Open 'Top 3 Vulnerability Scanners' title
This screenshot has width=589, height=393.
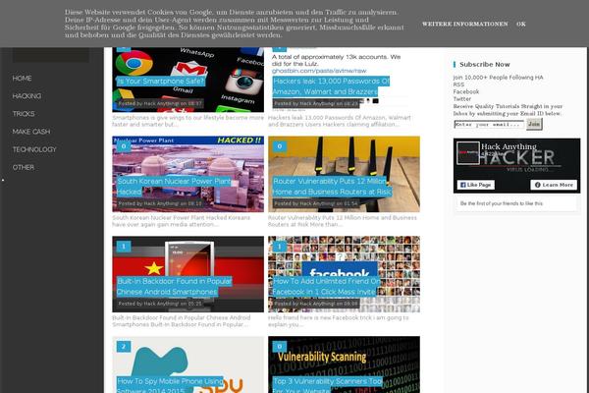[327, 385]
